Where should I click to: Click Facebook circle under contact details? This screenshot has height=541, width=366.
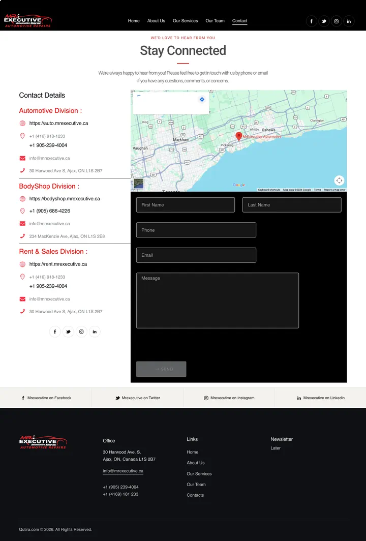tap(55, 332)
